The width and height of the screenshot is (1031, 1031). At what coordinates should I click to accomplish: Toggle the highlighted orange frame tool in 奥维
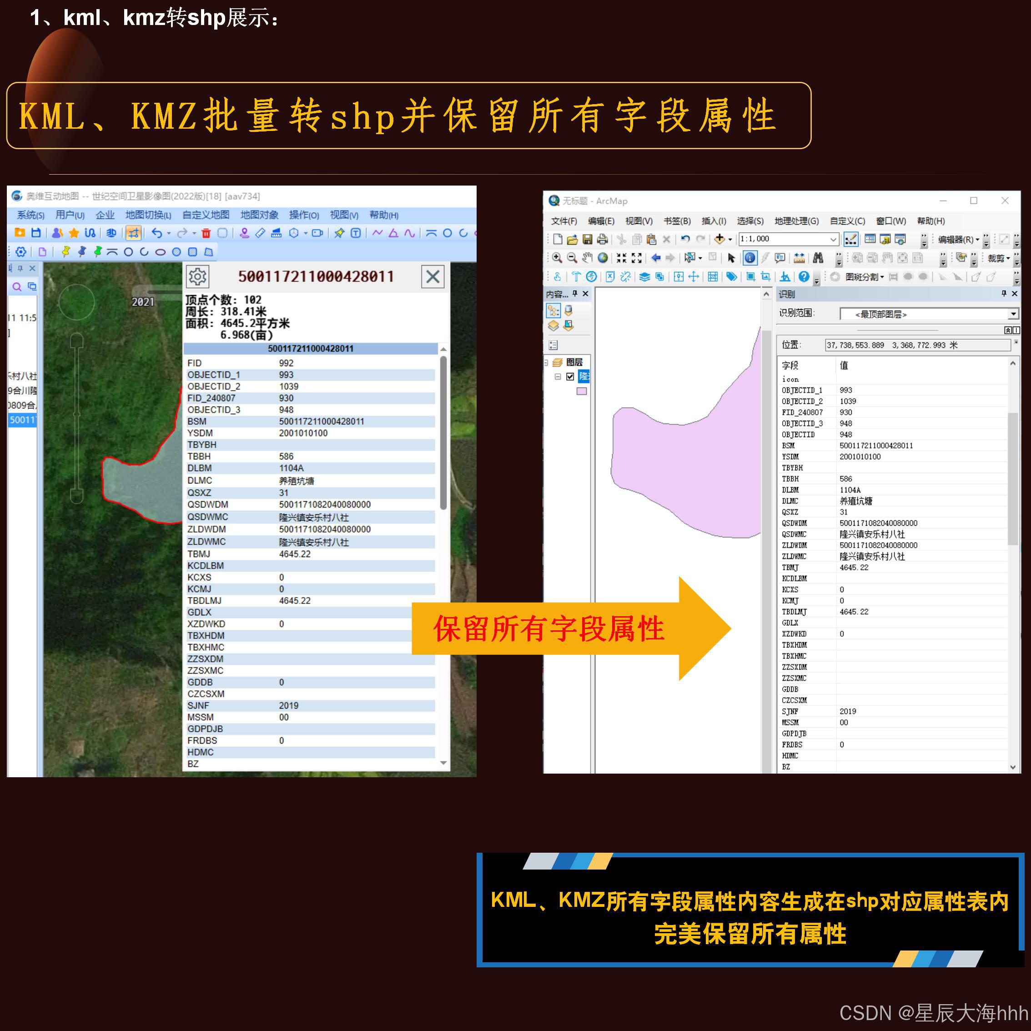click(133, 233)
